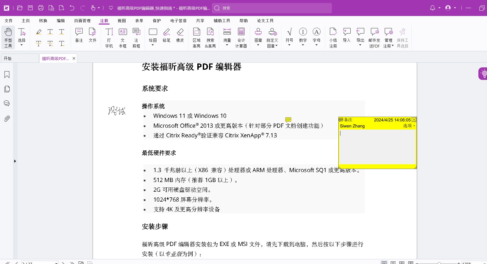This screenshot has height=264, width=487.
Task: Open the 视图 ribbon tab
Action: [x=122, y=21]
